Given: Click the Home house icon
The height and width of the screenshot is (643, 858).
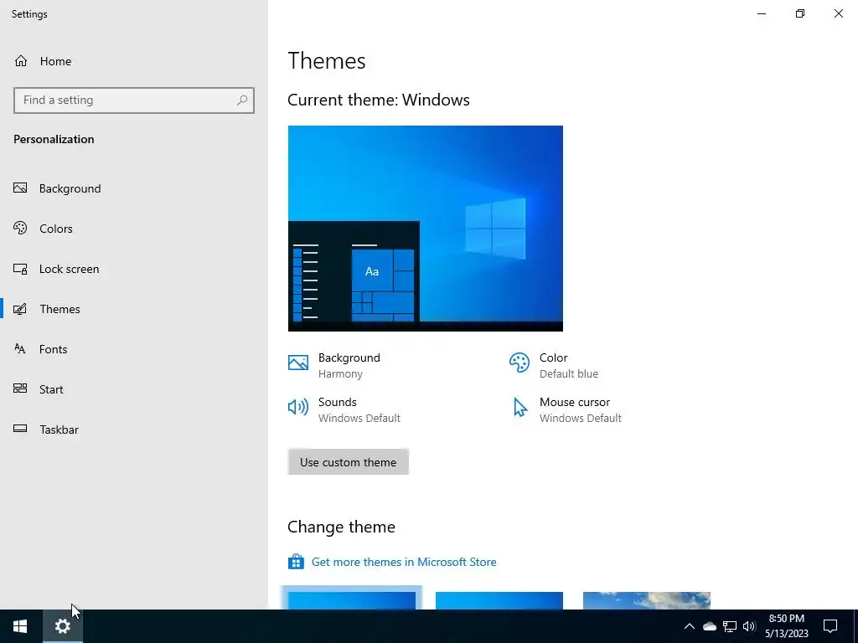Looking at the screenshot, I should coord(21,61).
